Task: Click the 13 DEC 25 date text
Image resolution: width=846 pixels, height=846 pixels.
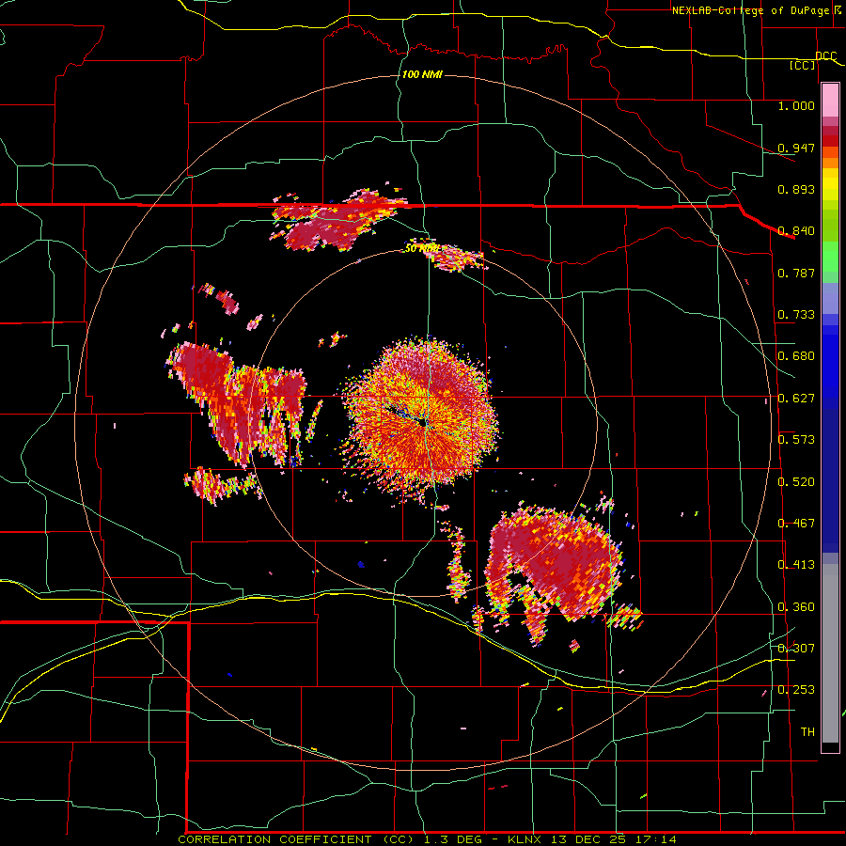Action: pyautogui.click(x=588, y=839)
